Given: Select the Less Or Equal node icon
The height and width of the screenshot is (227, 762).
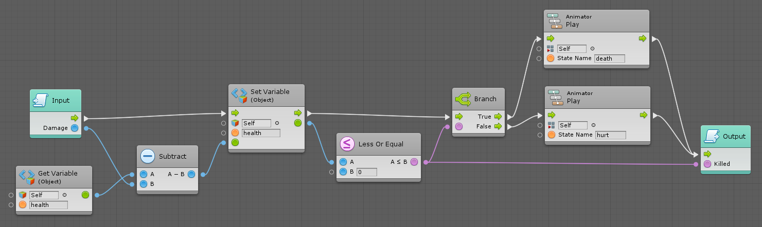Looking at the screenshot, I should pos(347,144).
